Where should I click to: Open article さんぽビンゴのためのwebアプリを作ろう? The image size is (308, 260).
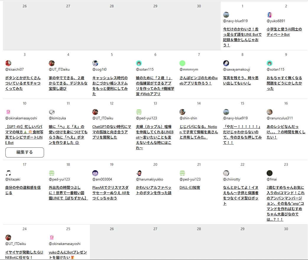pyautogui.click(x=198, y=81)
